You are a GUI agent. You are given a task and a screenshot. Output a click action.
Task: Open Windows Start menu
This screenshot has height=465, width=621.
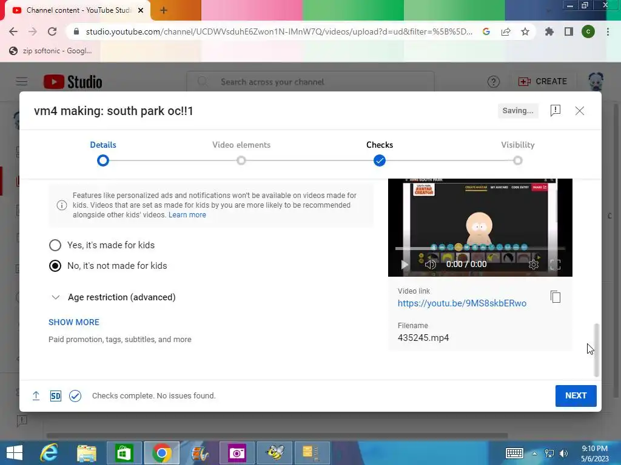click(15, 453)
